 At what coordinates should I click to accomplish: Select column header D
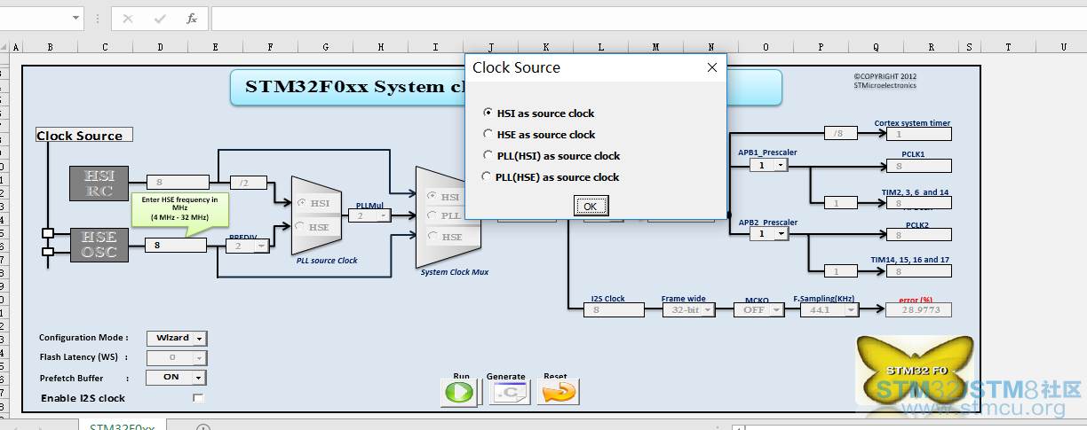coord(160,46)
